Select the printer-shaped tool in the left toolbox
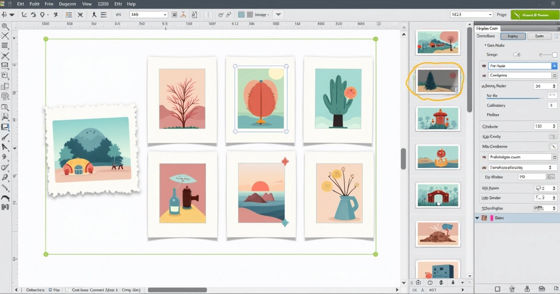560x294 pixels. pos(5,96)
